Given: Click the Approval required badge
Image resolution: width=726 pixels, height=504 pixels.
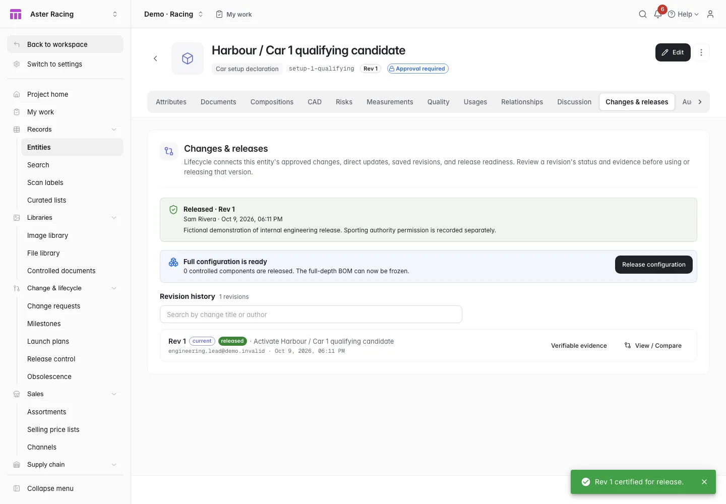Looking at the screenshot, I should click(x=417, y=69).
